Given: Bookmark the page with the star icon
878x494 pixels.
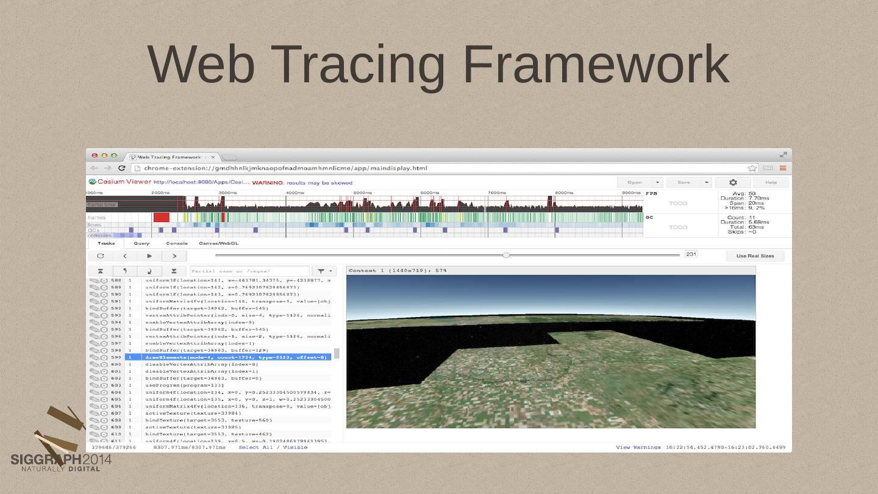Looking at the screenshot, I should point(752,168).
